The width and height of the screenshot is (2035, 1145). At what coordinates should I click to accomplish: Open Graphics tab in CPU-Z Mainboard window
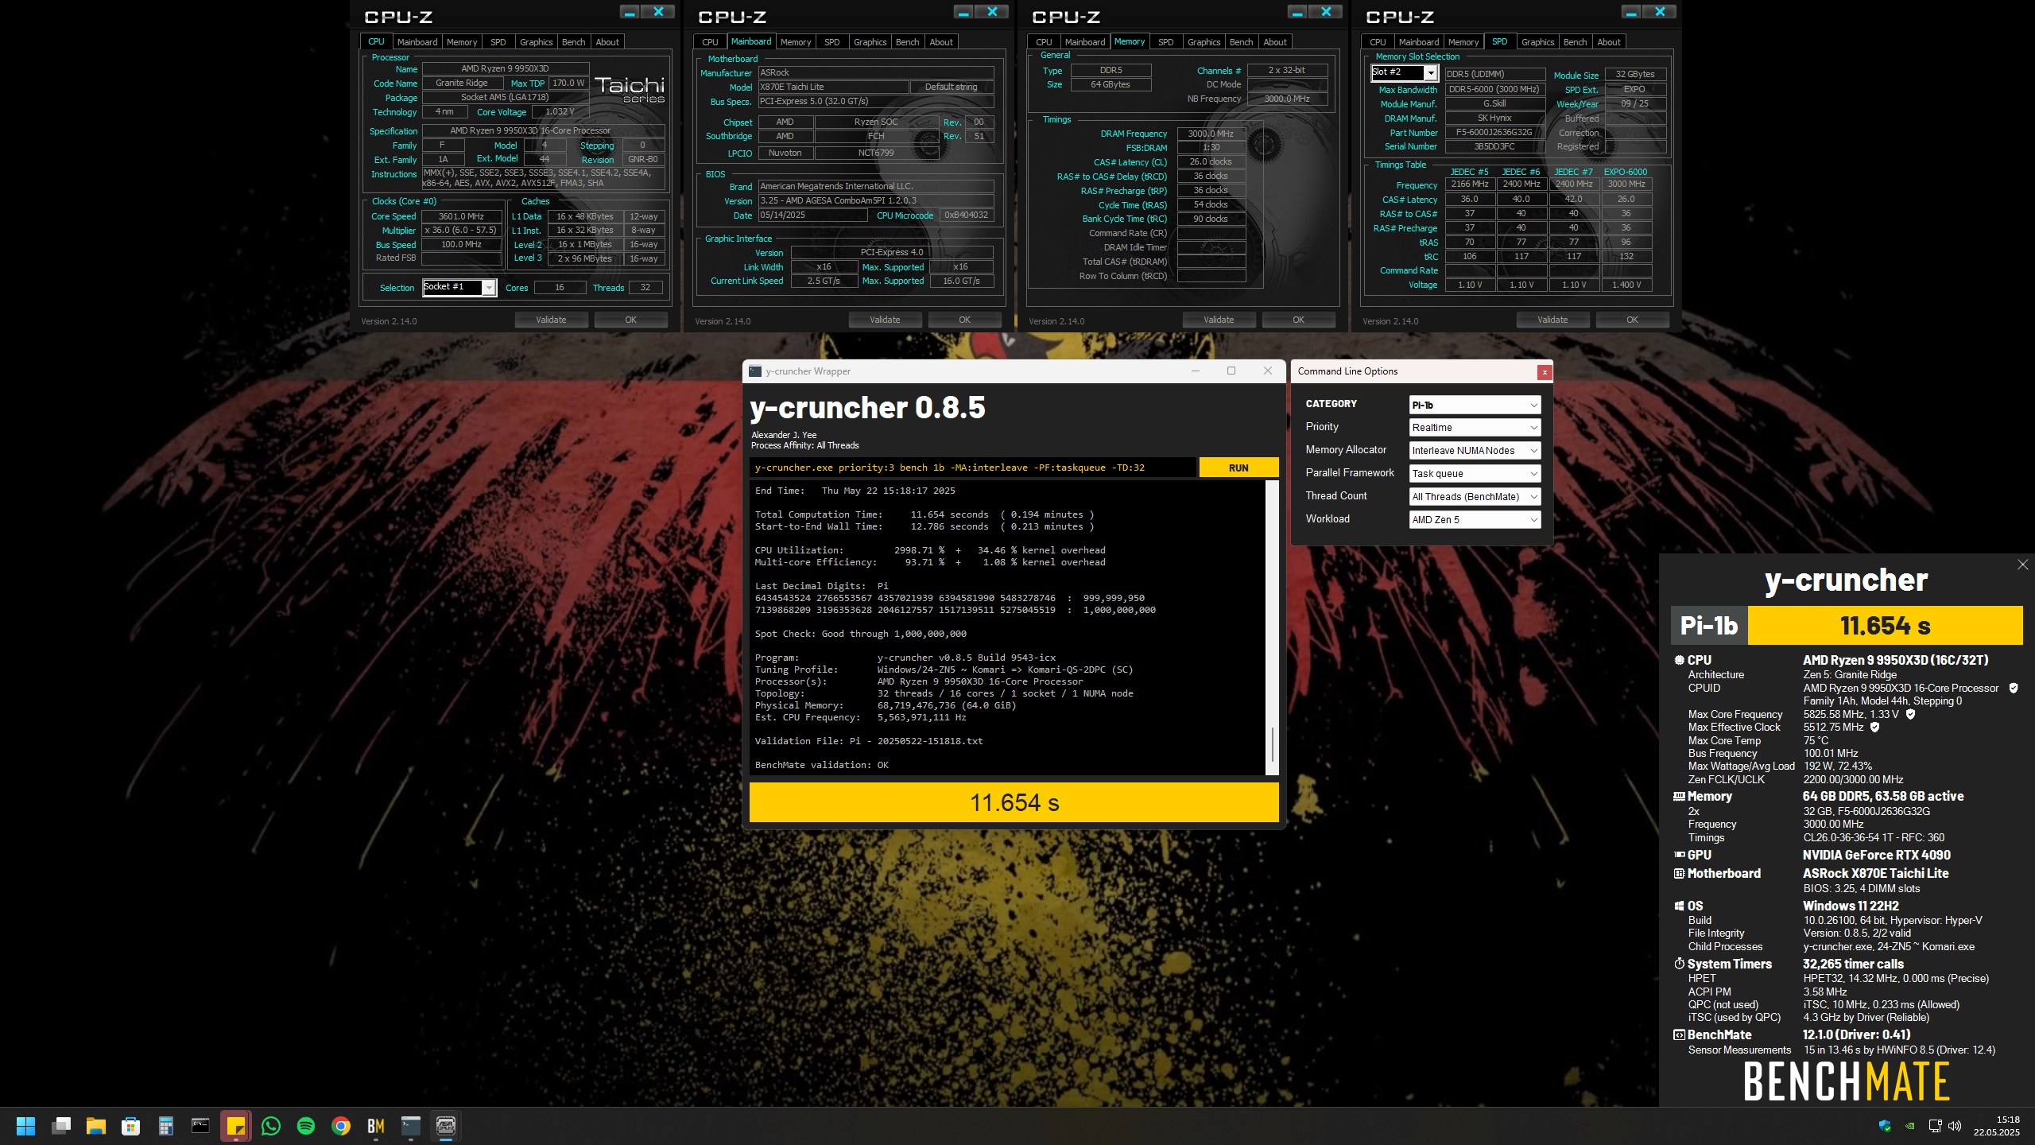(870, 42)
